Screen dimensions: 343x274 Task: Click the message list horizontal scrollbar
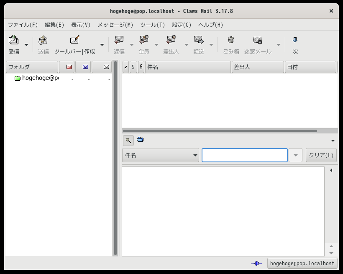(220, 131)
